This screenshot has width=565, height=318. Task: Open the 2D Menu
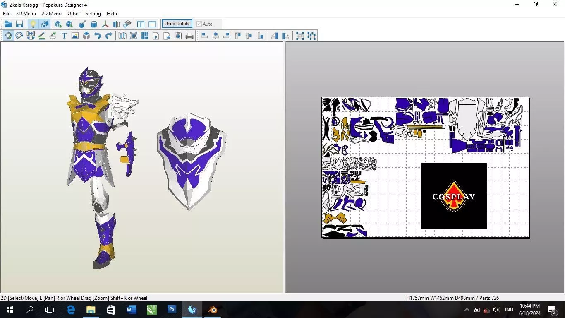pos(52,14)
